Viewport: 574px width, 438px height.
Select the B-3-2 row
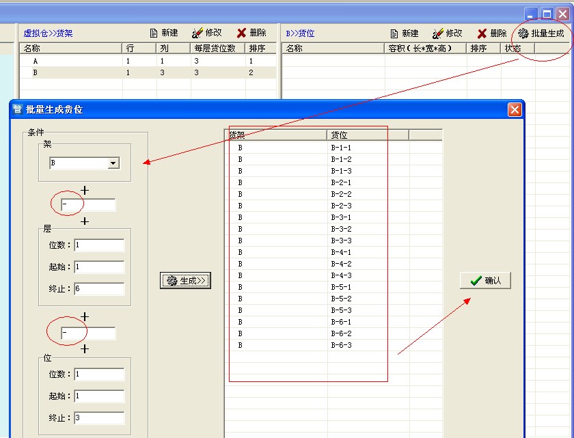(333, 229)
